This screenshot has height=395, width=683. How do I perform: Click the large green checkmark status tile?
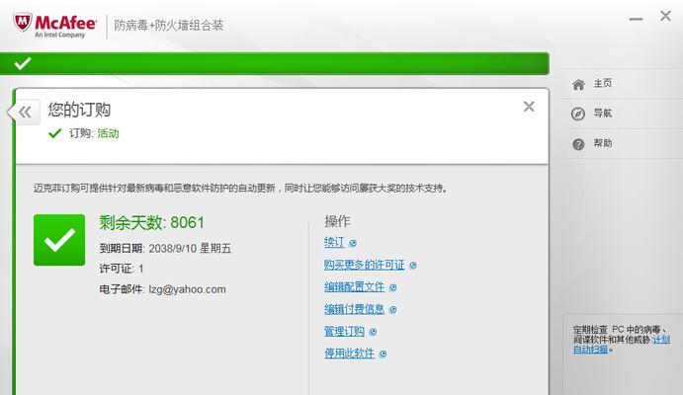click(x=59, y=240)
